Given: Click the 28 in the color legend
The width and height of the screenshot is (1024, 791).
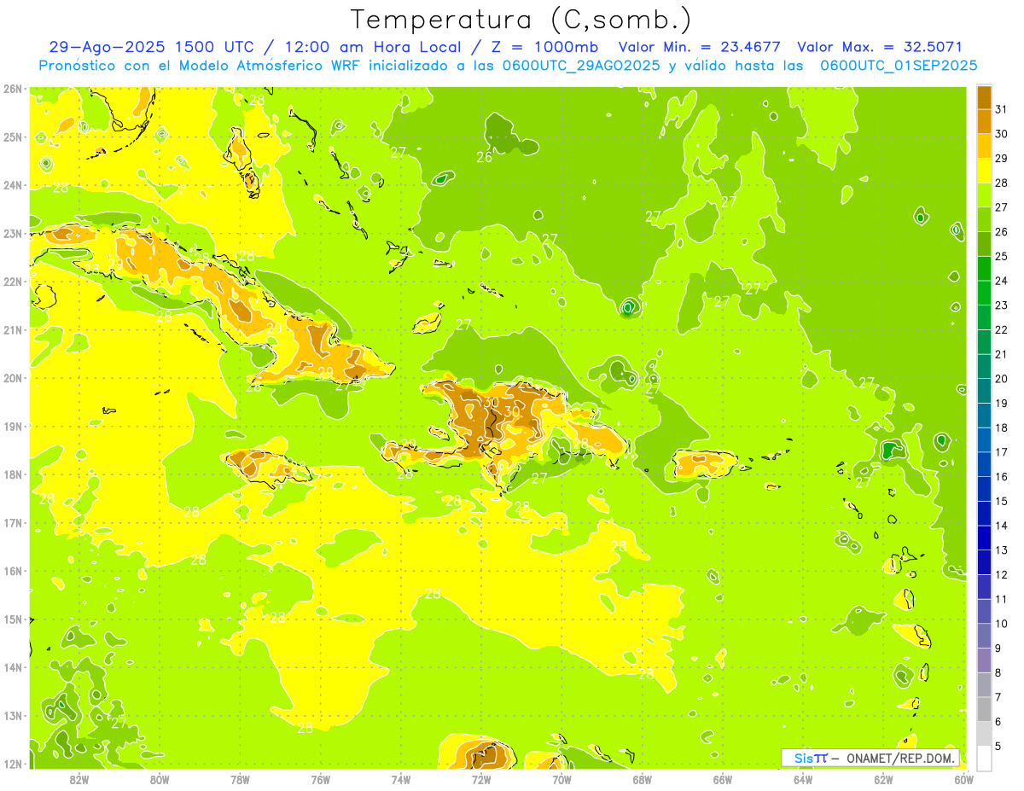Looking at the screenshot, I should pyautogui.click(x=1002, y=183).
